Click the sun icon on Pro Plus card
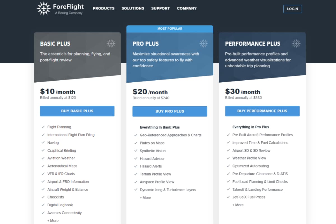This screenshot has width=336, height=224. 204,43
